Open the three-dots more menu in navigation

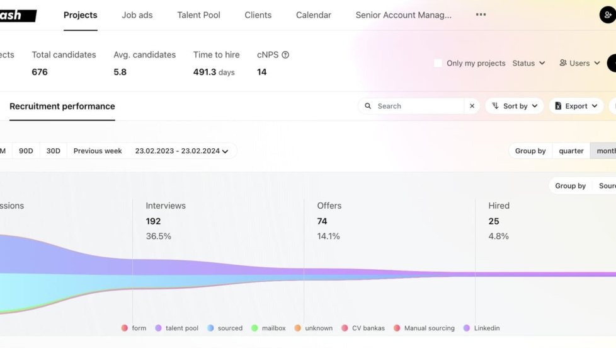pyautogui.click(x=481, y=14)
